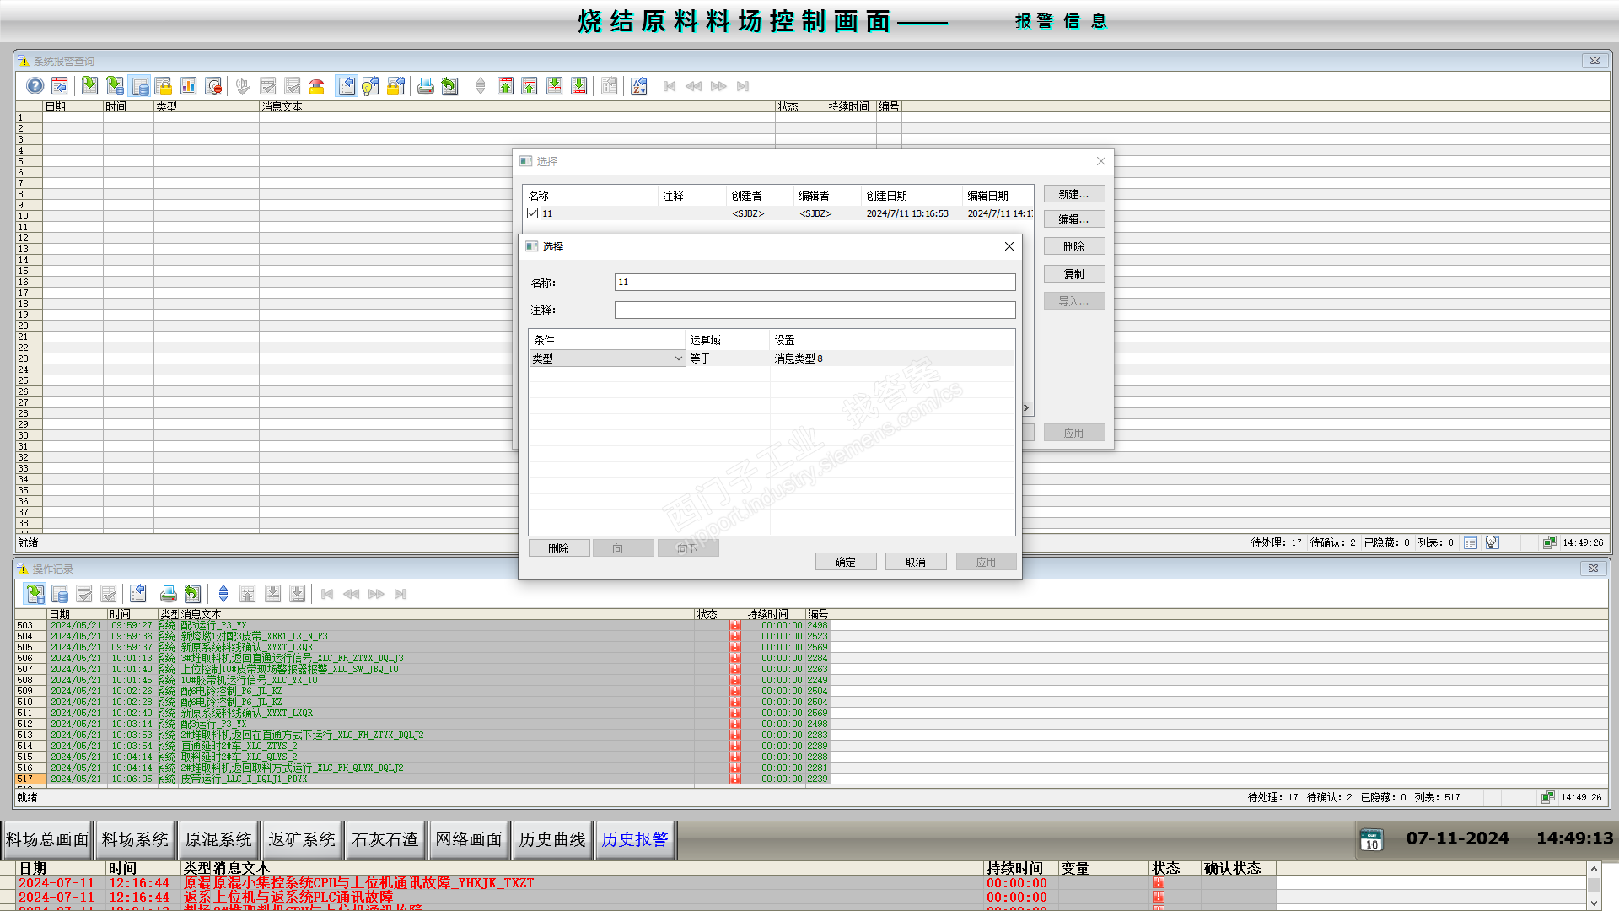Open the 料场系统 screen tab
The height and width of the screenshot is (911, 1619).
pos(135,839)
